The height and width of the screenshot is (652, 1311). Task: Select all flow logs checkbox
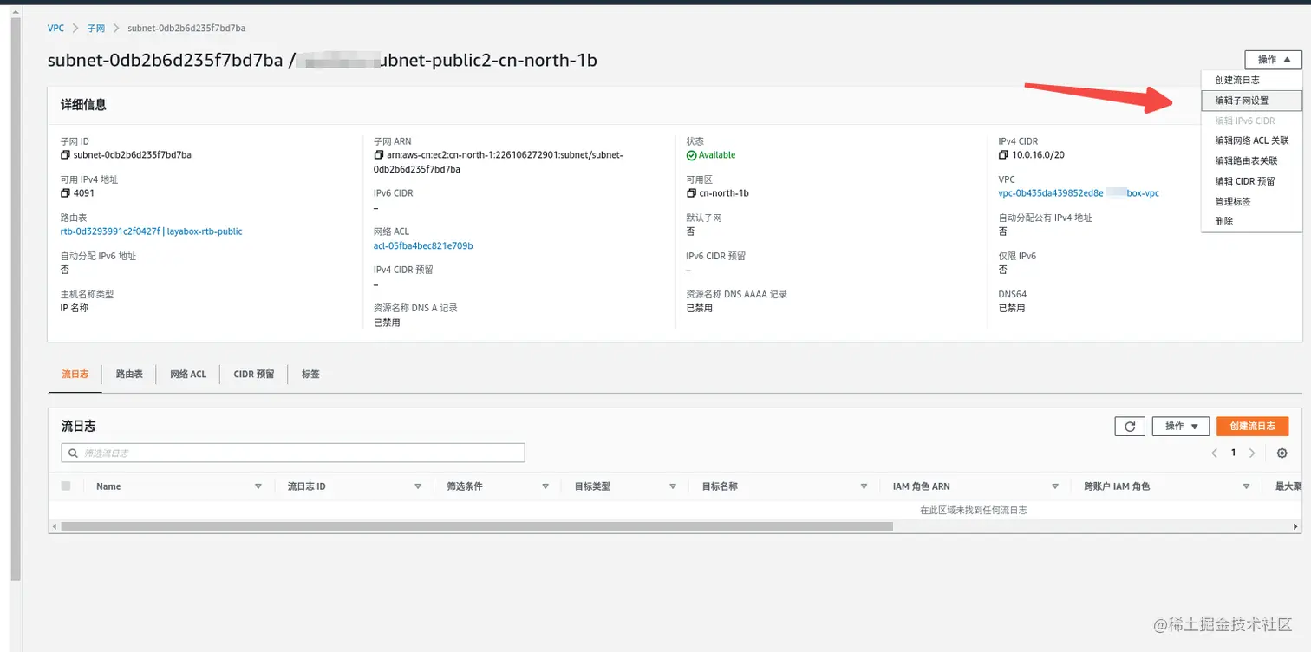click(66, 486)
